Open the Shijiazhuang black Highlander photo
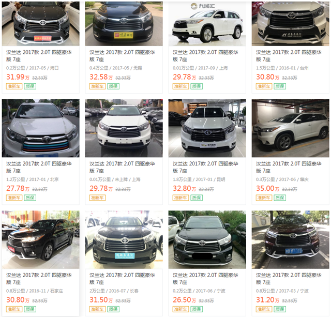331x317 pixels. [x=41, y=239]
